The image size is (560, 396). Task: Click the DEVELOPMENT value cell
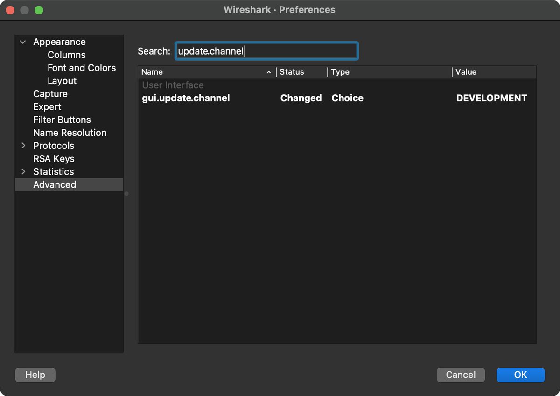click(491, 98)
